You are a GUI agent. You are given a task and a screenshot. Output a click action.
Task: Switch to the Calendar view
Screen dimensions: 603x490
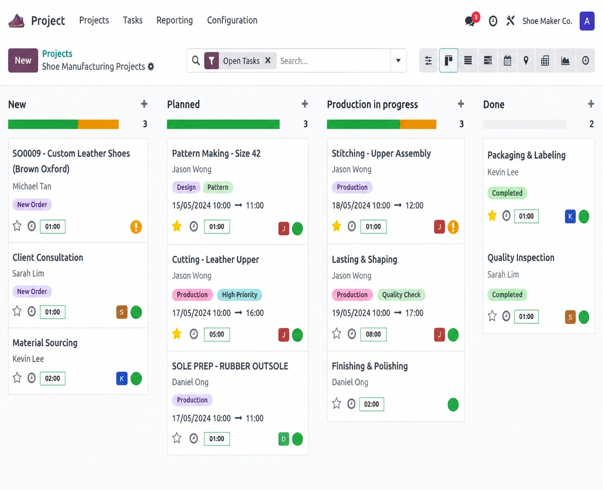click(507, 61)
